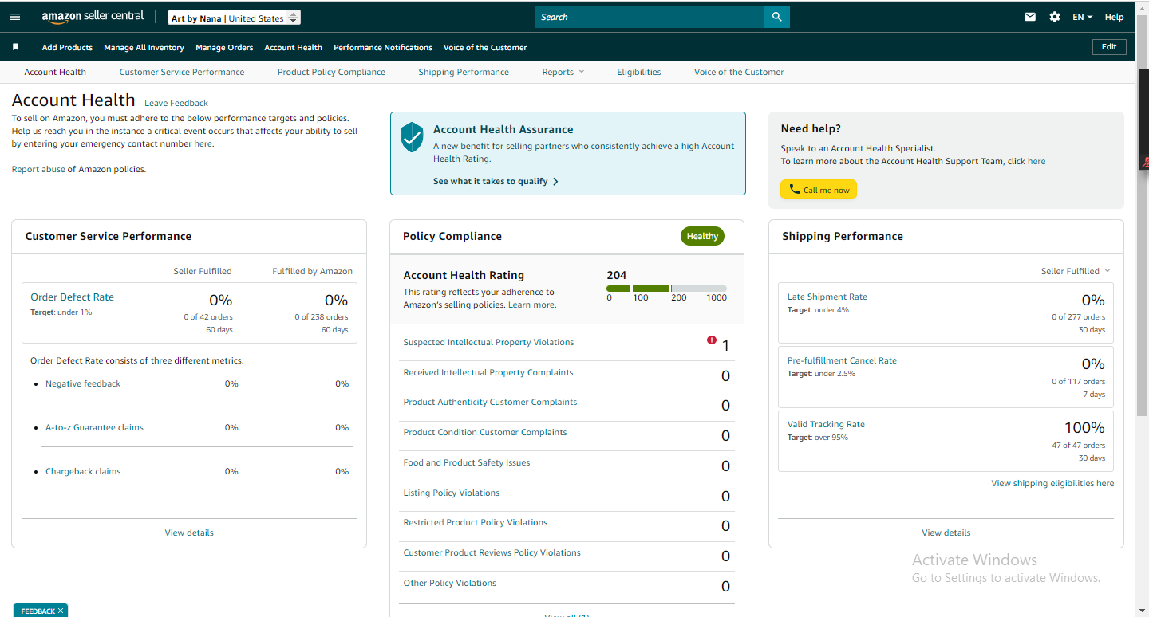Click the green Healthy status badge
The height and width of the screenshot is (617, 1149).
[702, 236]
